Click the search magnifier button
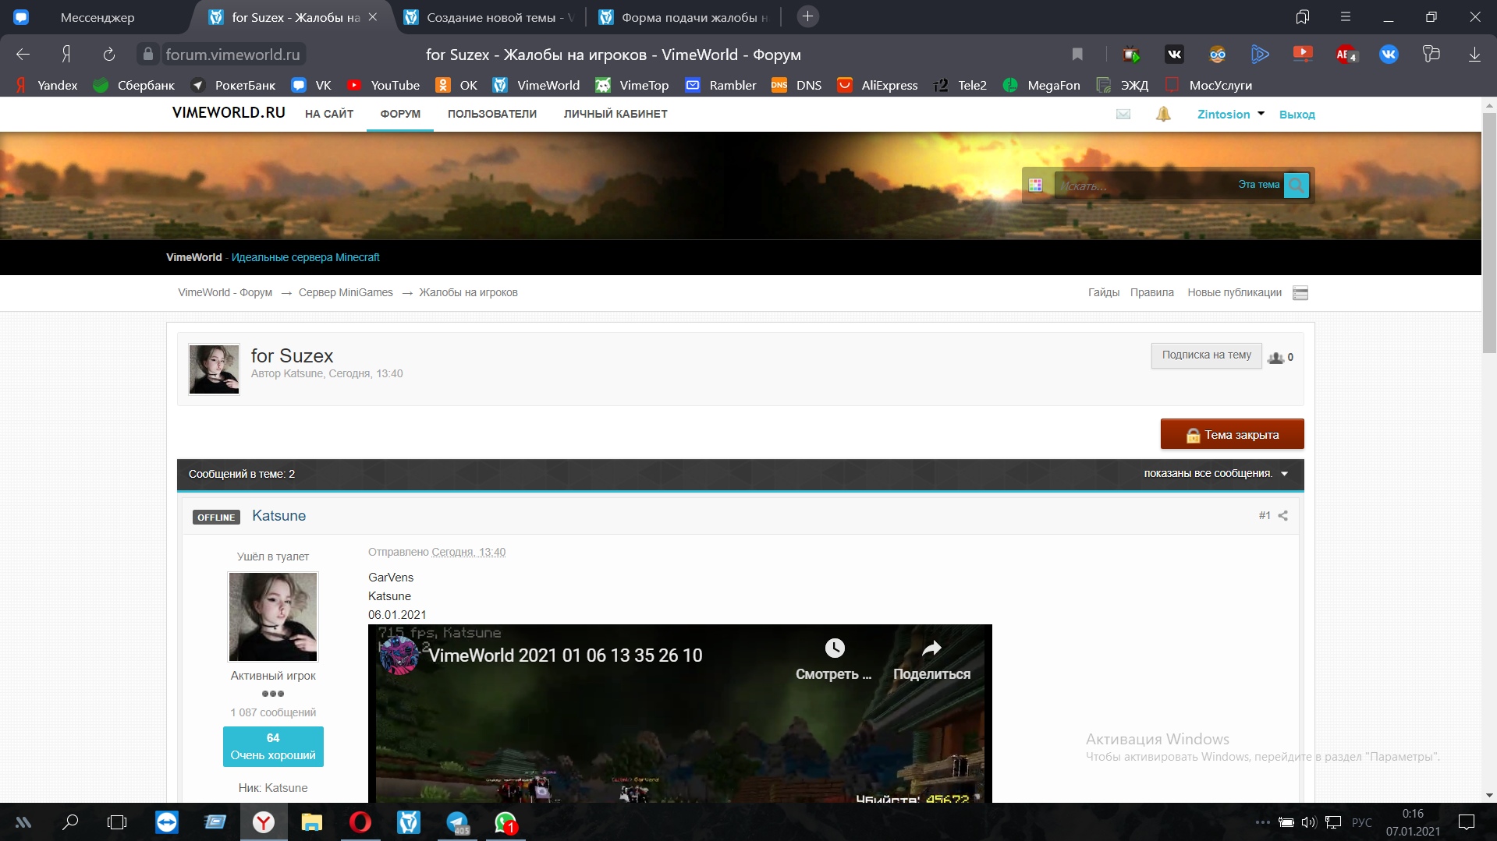Image resolution: width=1497 pixels, height=841 pixels. coord(1296,186)
